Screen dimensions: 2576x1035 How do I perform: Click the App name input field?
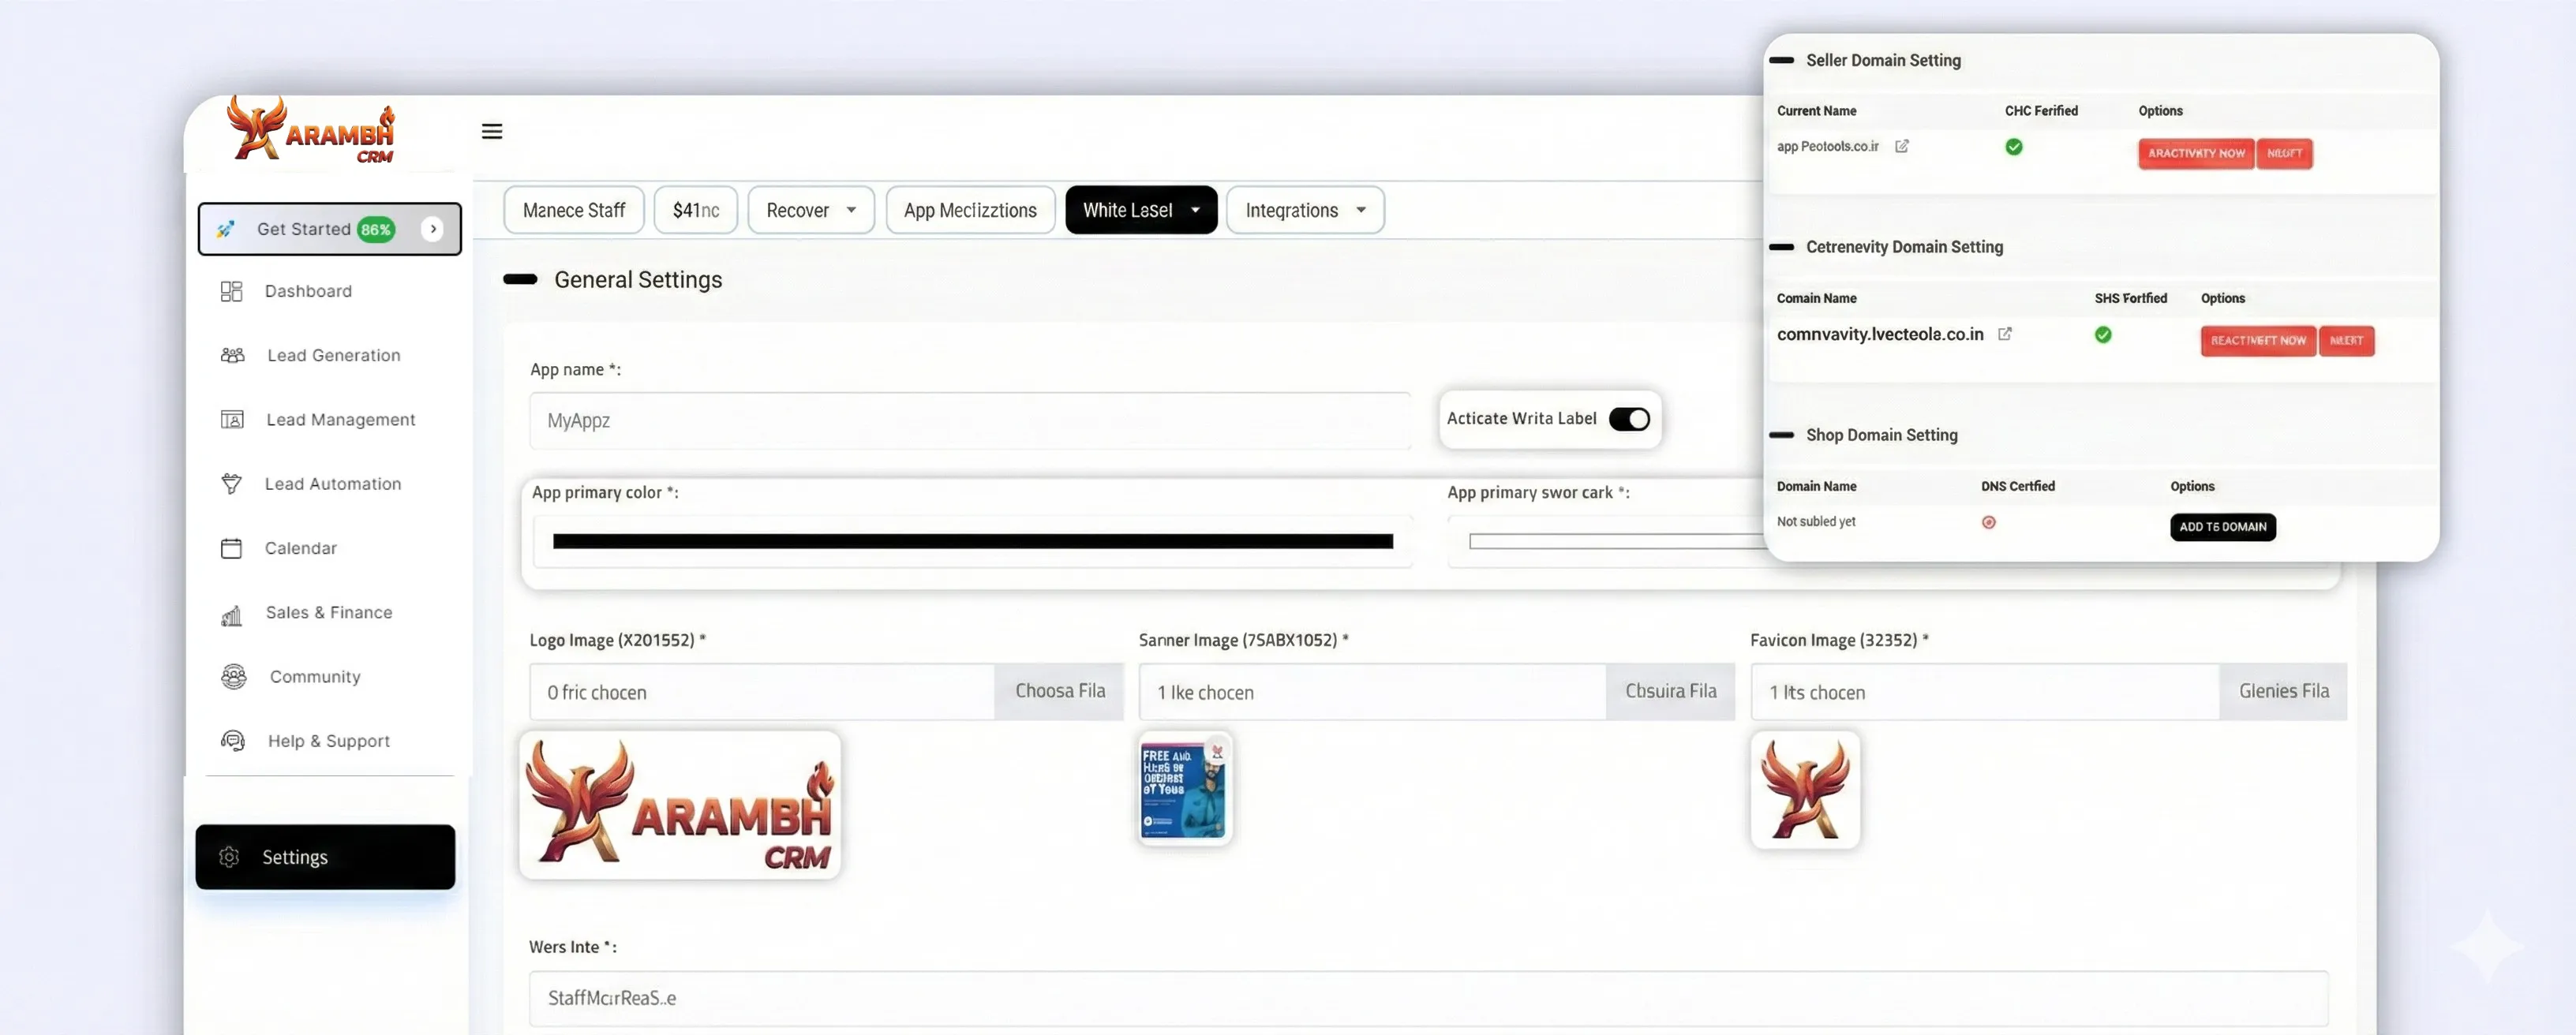click(969, 421)
